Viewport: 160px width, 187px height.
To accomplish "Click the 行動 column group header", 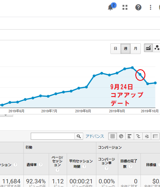I will [29, 147].
